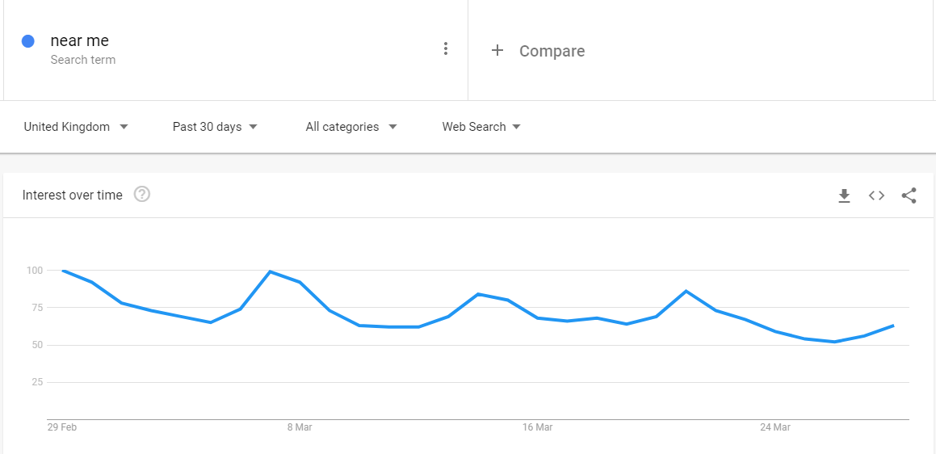The image size is (936, 454).
Task: Click the plus icon beside Compare
Action: coord(497,50)
